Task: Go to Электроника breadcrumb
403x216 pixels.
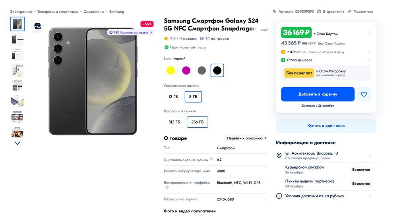Action: point(21,12)
